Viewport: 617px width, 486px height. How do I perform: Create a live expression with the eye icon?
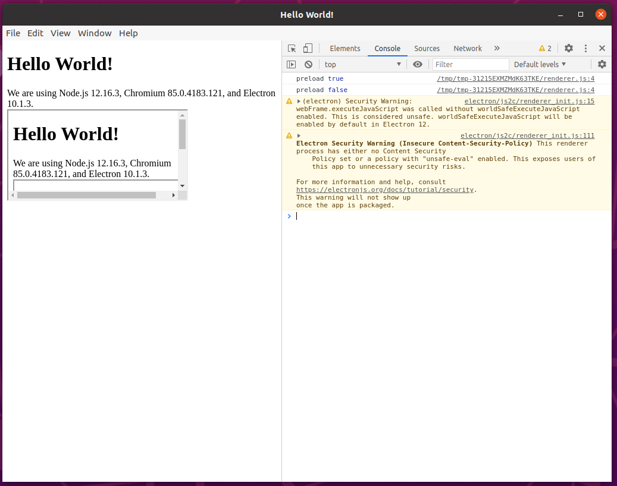(418, 64)
